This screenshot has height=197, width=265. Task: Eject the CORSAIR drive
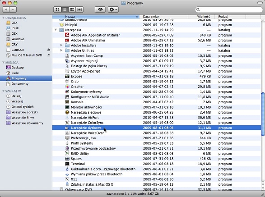click(x=49, y=50)
